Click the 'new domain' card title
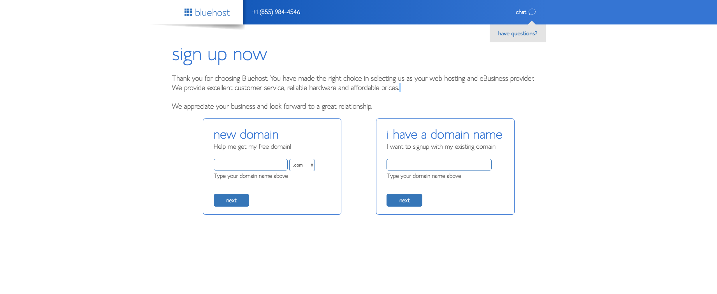Screen dimensions: 717x294 (x=246, y=134)
